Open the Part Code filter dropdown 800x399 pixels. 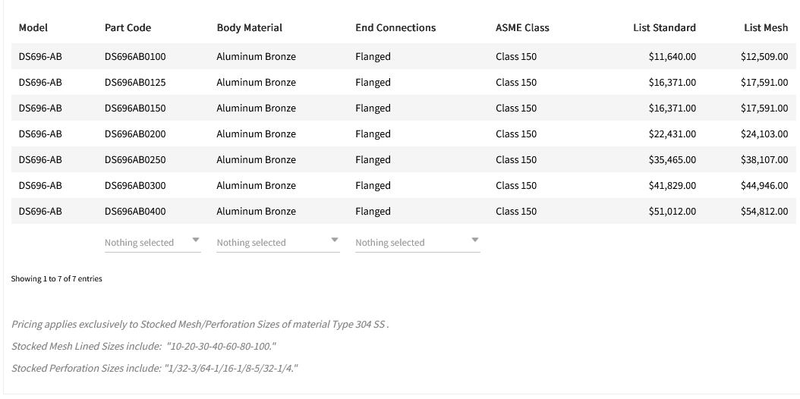pos(152,242)
